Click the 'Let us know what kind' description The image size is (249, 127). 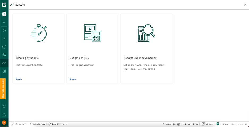point(144,67)
